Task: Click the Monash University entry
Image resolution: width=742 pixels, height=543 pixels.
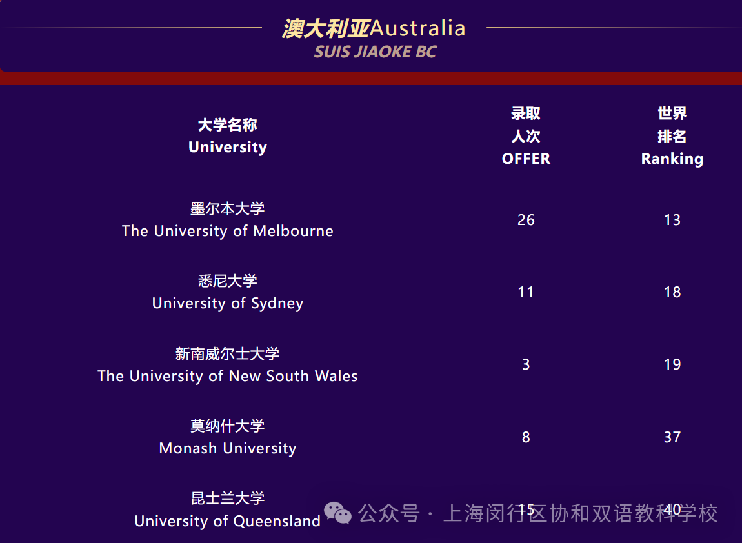Action: click(x=227, y=437)
